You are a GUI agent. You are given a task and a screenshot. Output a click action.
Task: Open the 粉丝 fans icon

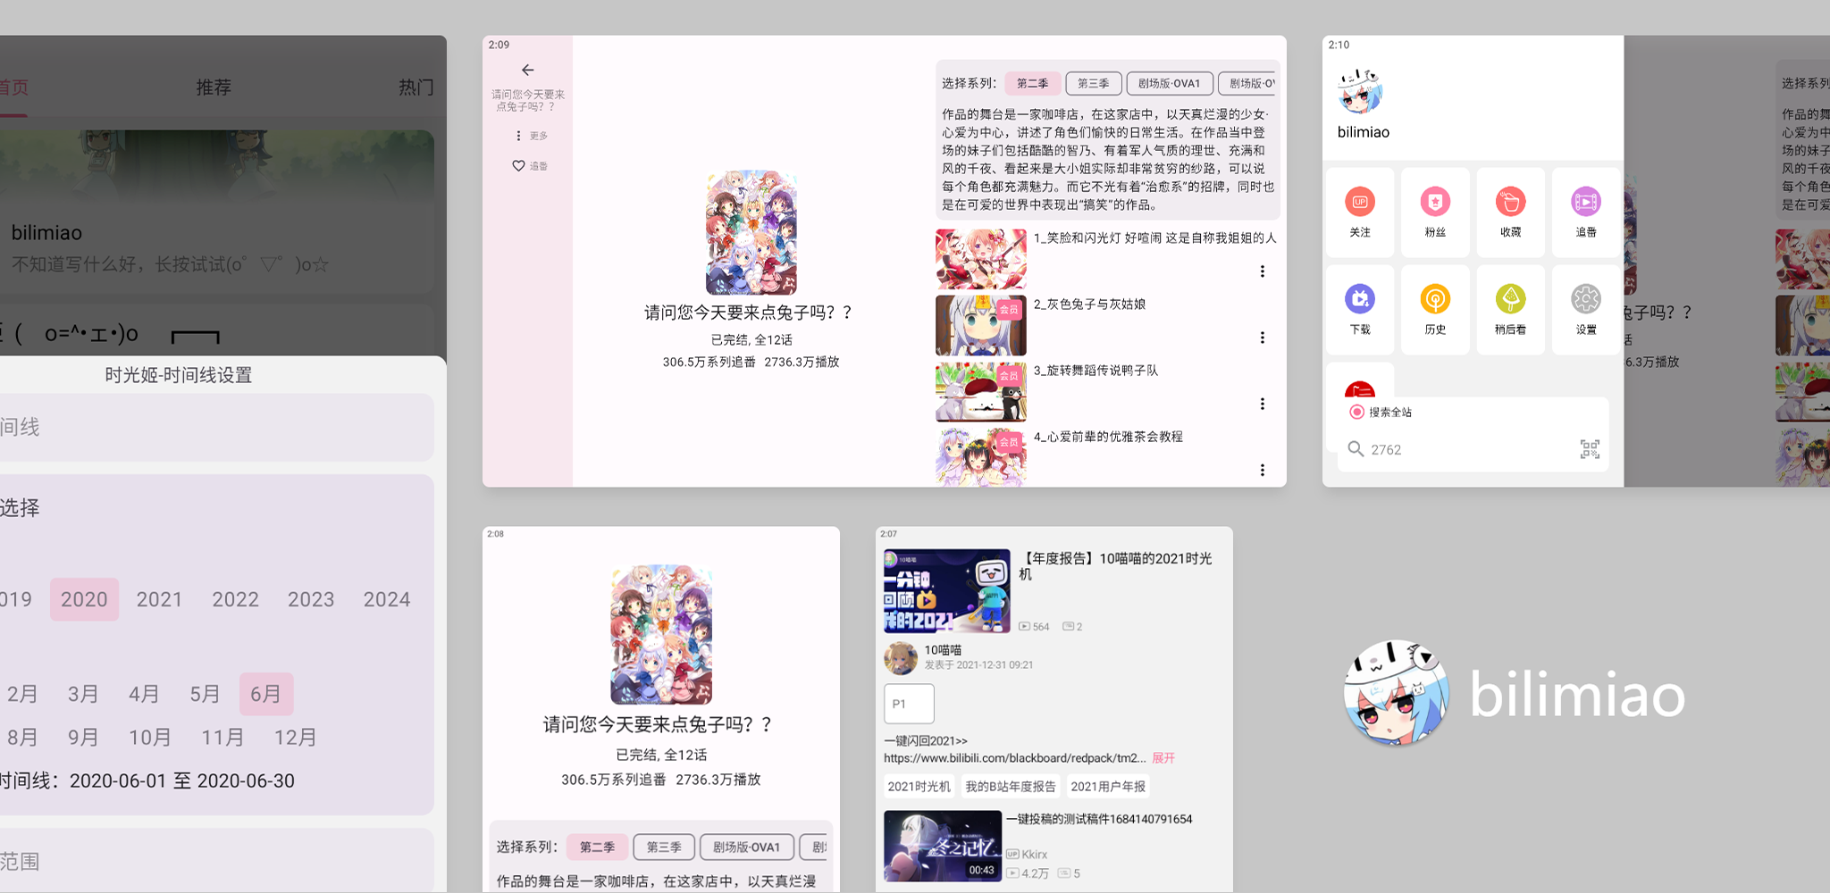[x=1435, y=203]
